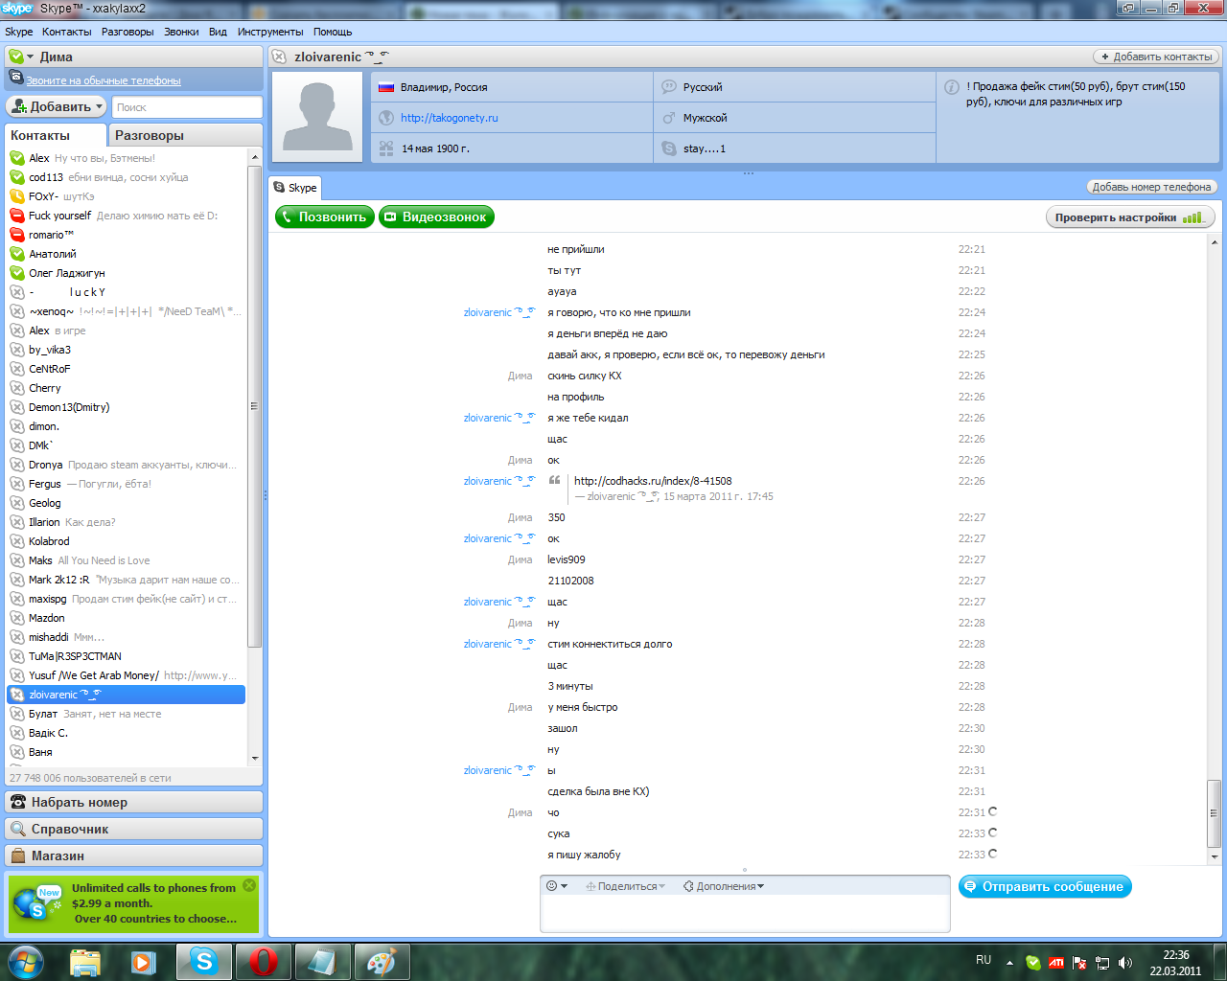Open the Skype menu in menu bar
Viewport: 1227px width, 981px height.
point(18,32)
